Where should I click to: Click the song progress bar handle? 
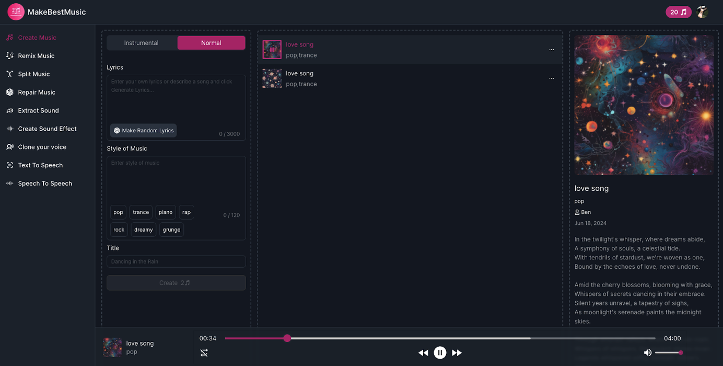coord(287,338)
